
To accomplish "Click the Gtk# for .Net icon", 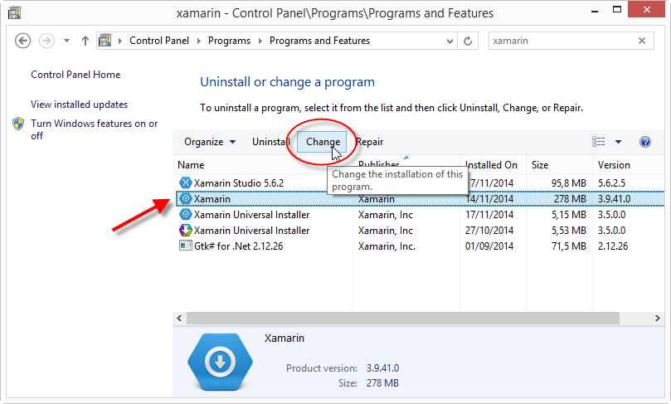I will [185, 246].
